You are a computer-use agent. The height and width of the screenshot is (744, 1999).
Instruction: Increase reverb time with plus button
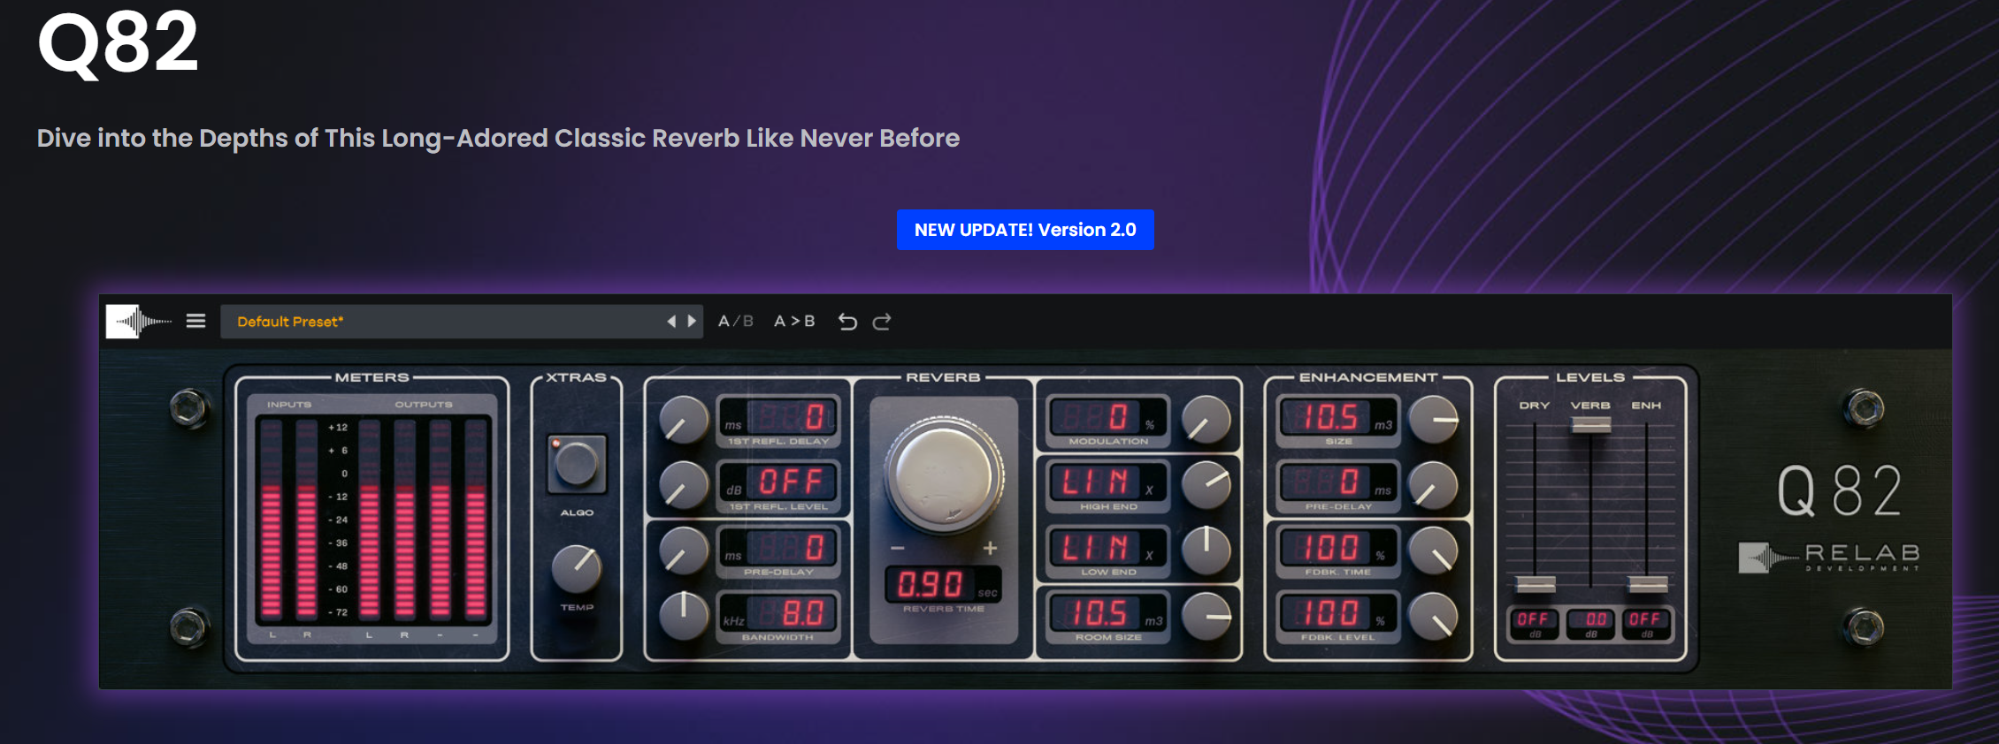click(x=990, y=549)
